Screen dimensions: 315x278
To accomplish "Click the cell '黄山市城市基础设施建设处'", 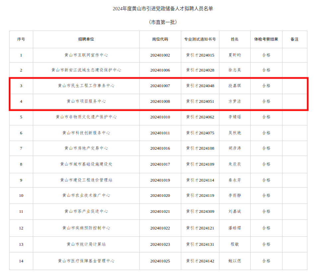I will point(86,164).
